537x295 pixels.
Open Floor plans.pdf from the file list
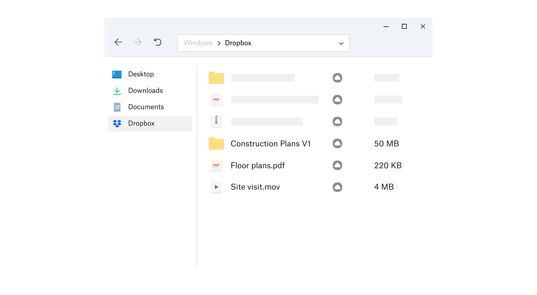[x=258, y=165]
